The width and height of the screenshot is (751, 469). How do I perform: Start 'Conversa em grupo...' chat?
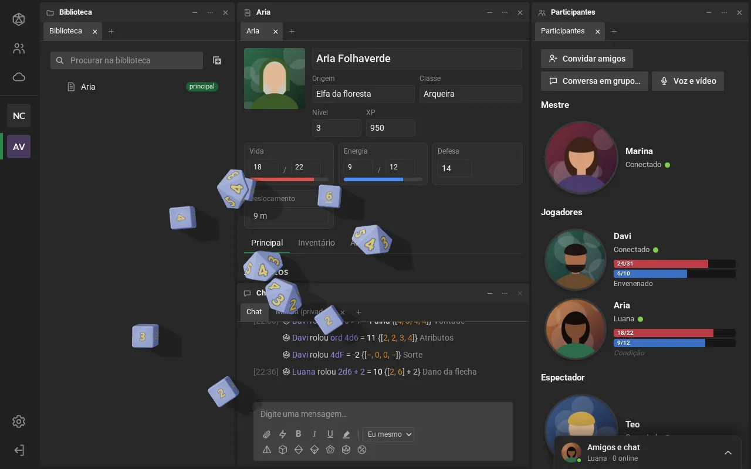(x=594, y=81)
